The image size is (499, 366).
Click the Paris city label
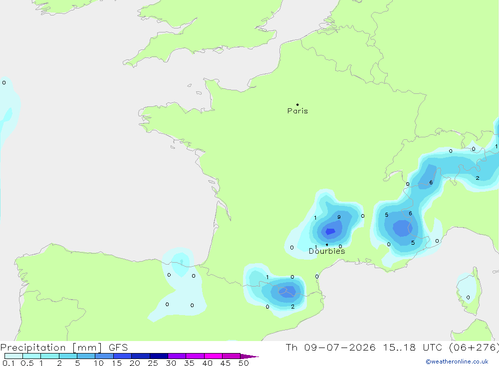(297, 111)
